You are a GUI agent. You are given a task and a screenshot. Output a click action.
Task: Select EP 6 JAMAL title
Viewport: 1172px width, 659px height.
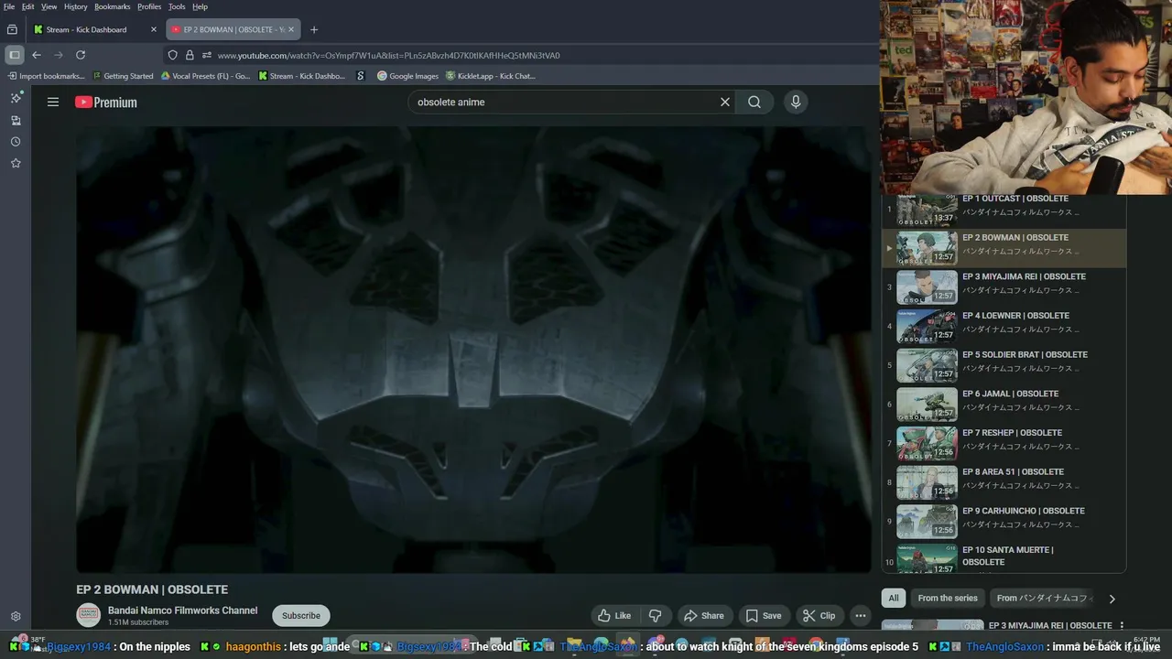[x=1010, y=394]
